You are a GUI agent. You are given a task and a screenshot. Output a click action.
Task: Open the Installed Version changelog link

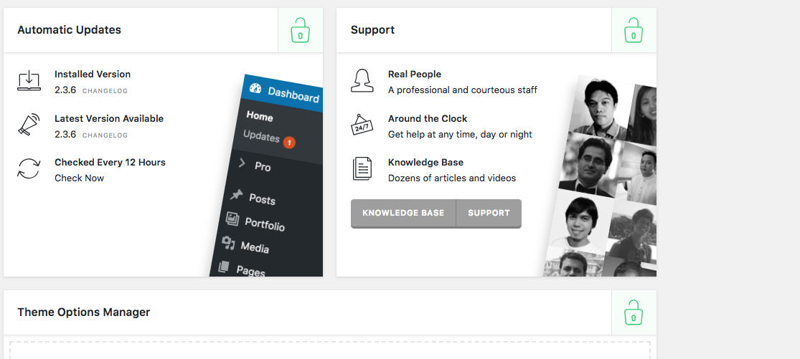[105, 91]
